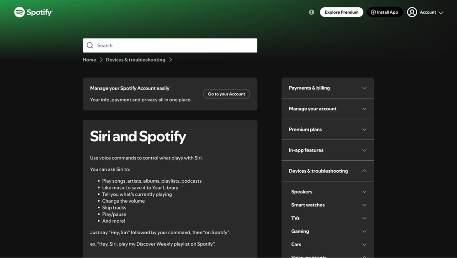
Task: Expand the Smart watches submenu
Action: [x=328, y=205]
